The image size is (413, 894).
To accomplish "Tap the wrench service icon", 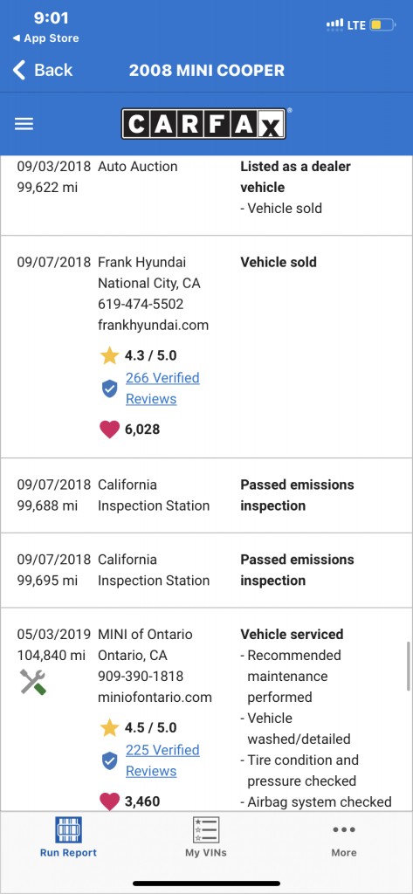I will tap(32, 682).
